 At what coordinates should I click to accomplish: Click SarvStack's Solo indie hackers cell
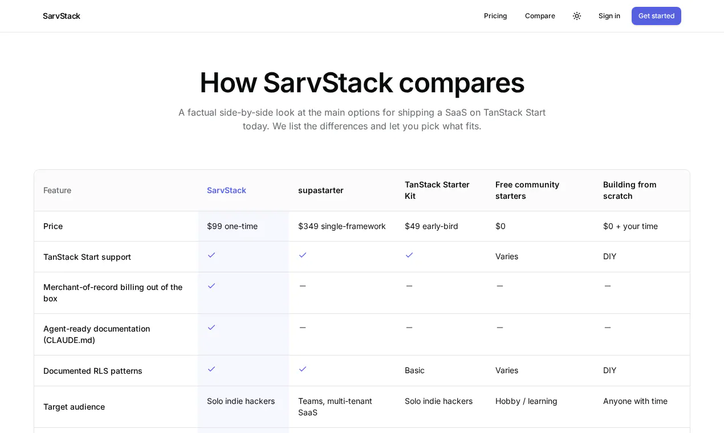point(241,401)
